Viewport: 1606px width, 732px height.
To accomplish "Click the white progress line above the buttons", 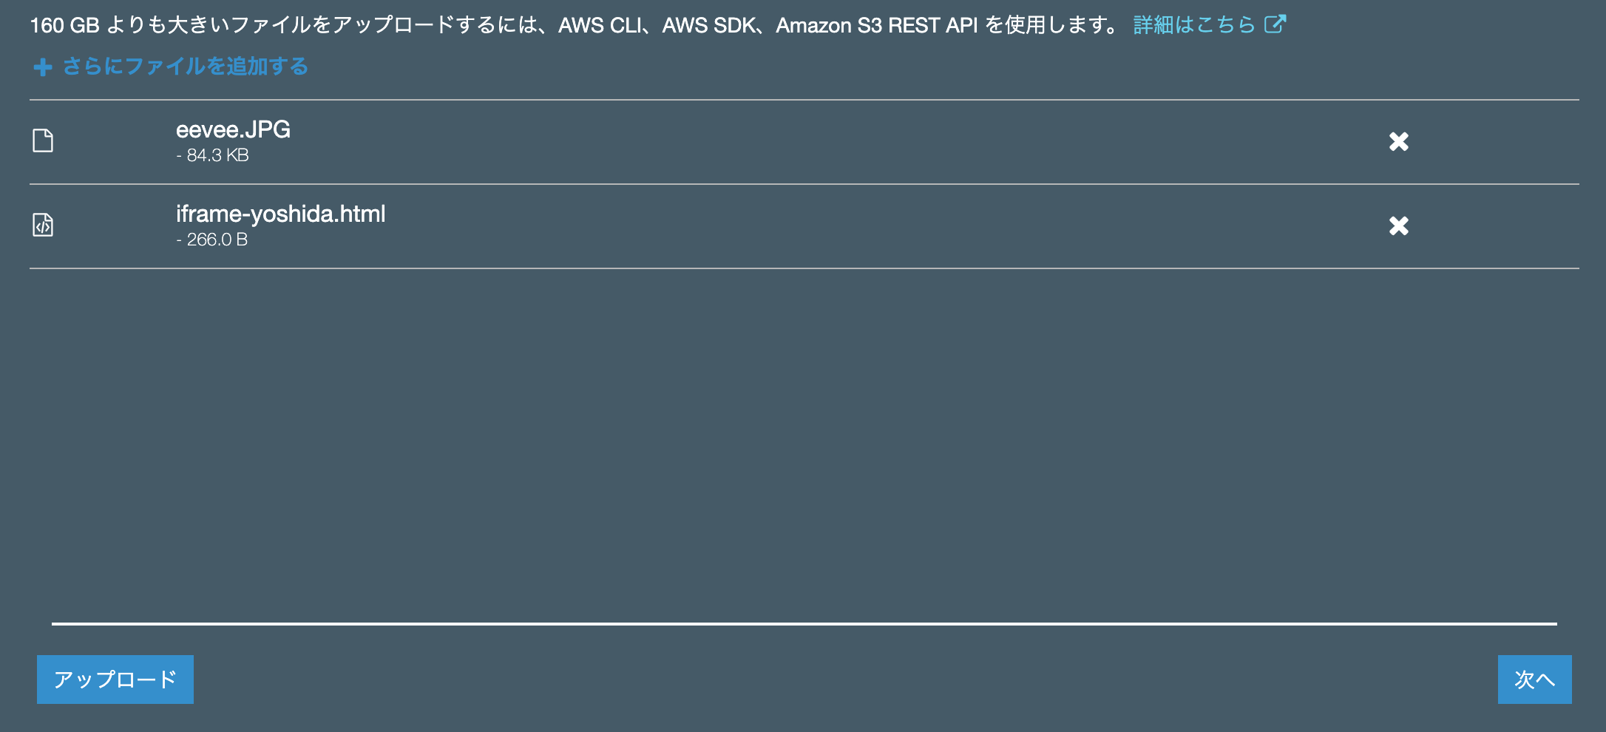I will coord(804,623).
